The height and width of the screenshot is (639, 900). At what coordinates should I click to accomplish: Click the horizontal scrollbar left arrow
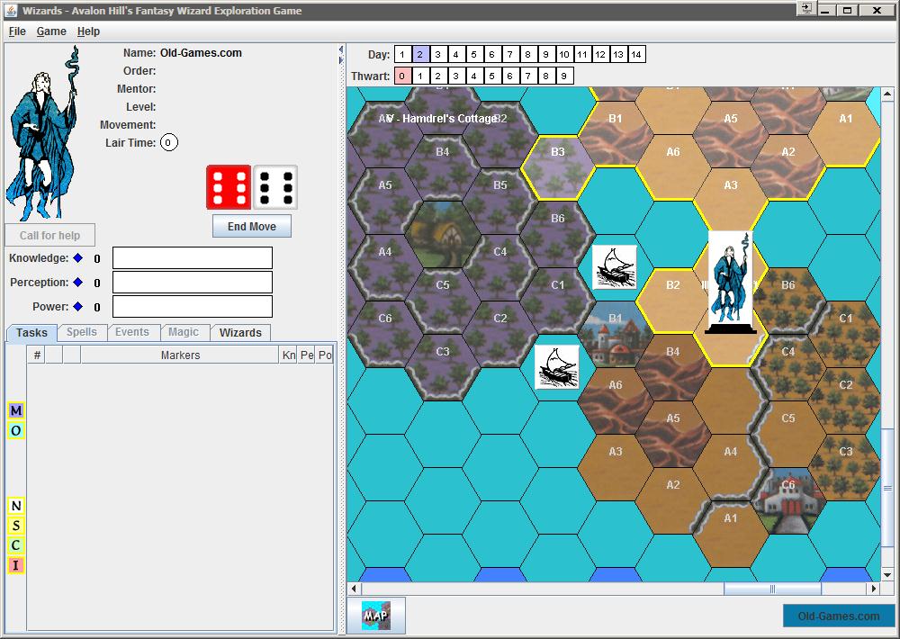pyautogui.click(x=354, y=589)
